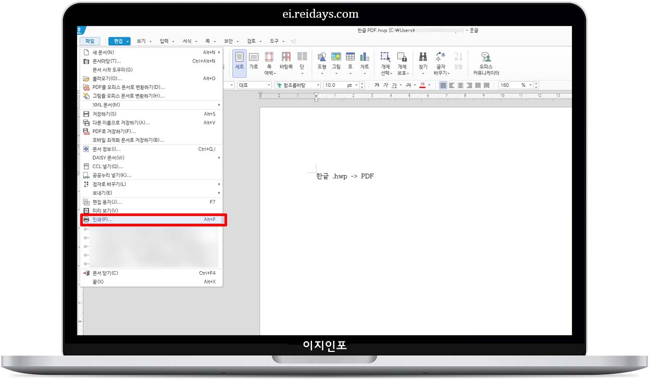Switch to 가로 (Landscape) orientation
Image resolution: width=649 pixels, height=380 pixels.
(253, 59)
